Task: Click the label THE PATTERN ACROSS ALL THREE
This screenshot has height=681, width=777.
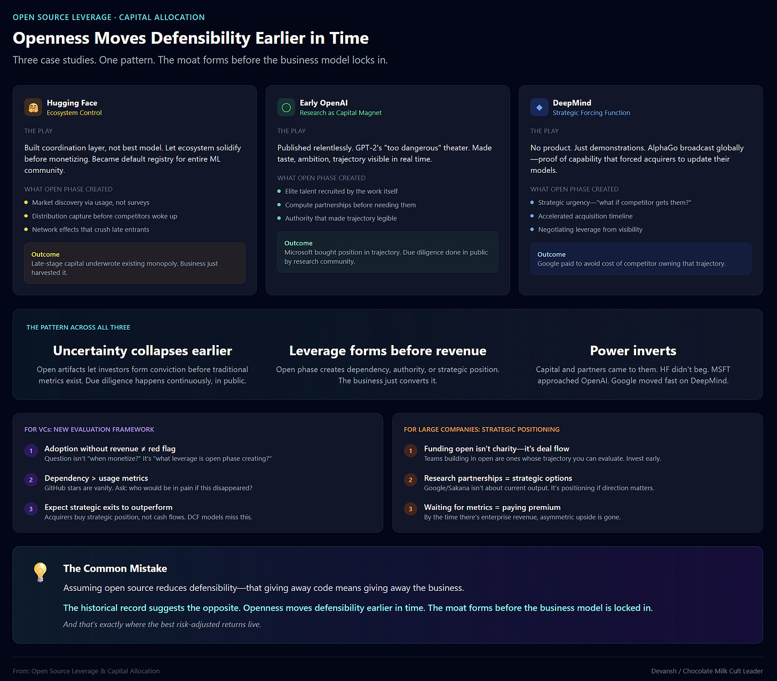Action: click(78, 327)
